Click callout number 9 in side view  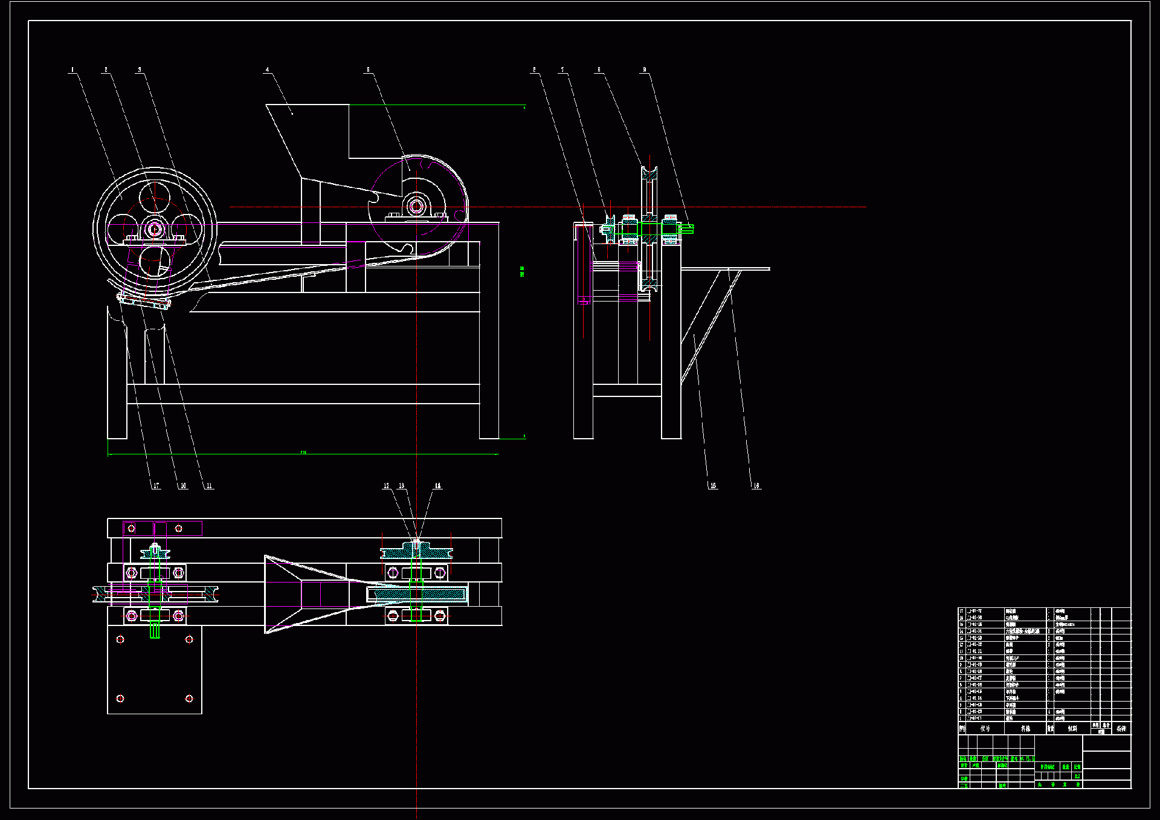point(644,69)
